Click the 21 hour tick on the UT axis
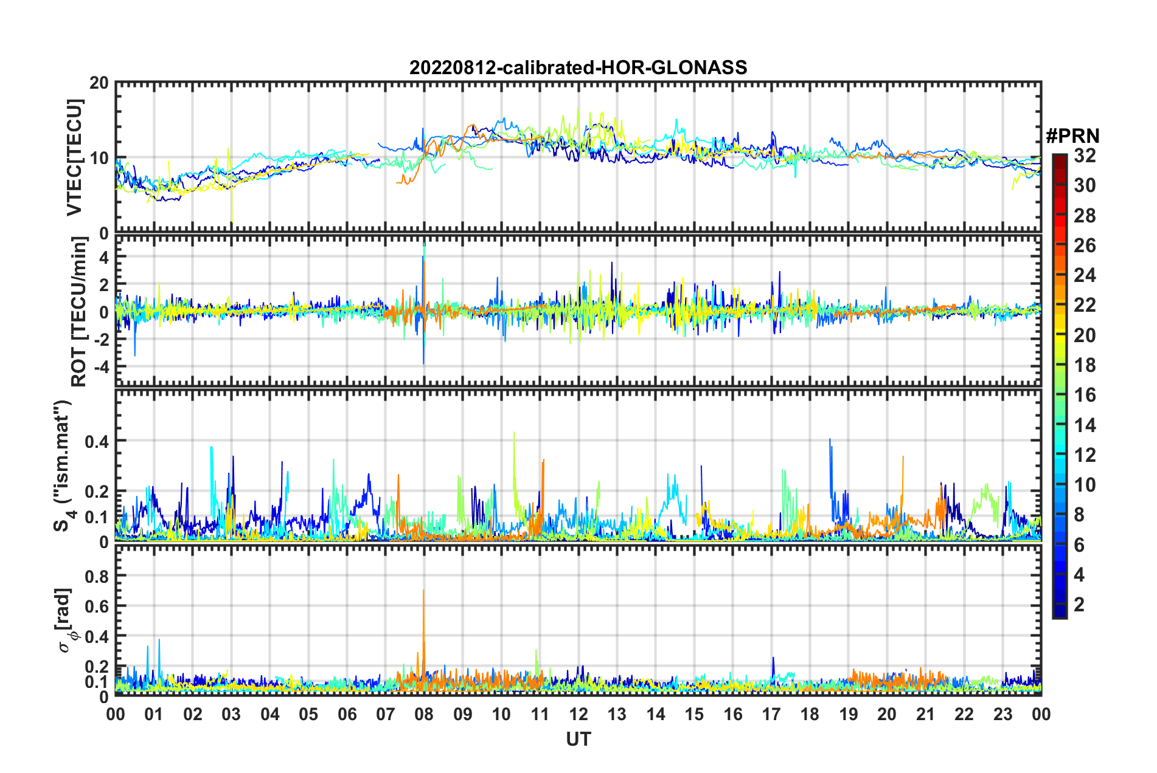Viewport: 1157px width, 773px height. click(x=926, y=713)
